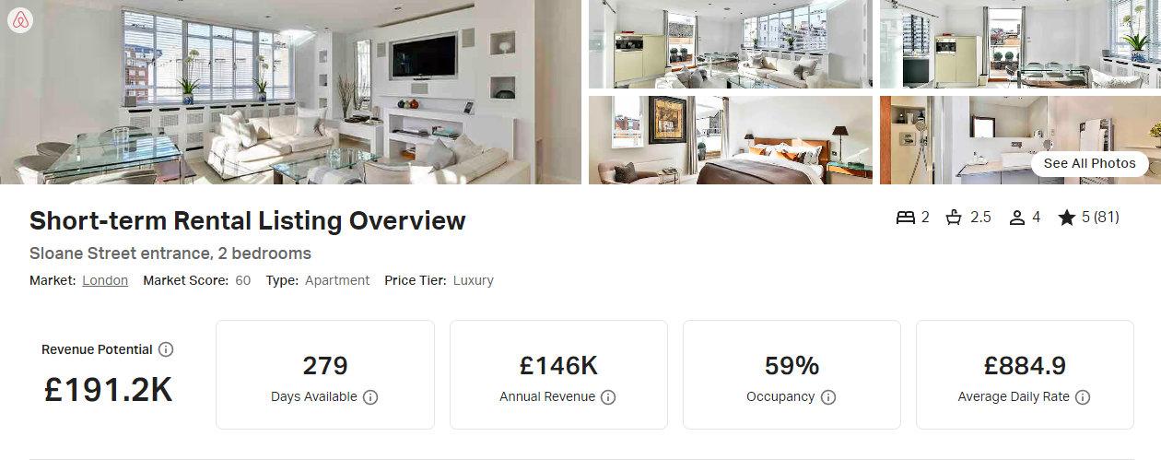Click the bathtub icon showing 2.5 baths
Image resolution: width=1161 pixels, height=460 pixels.
[955, 218]
